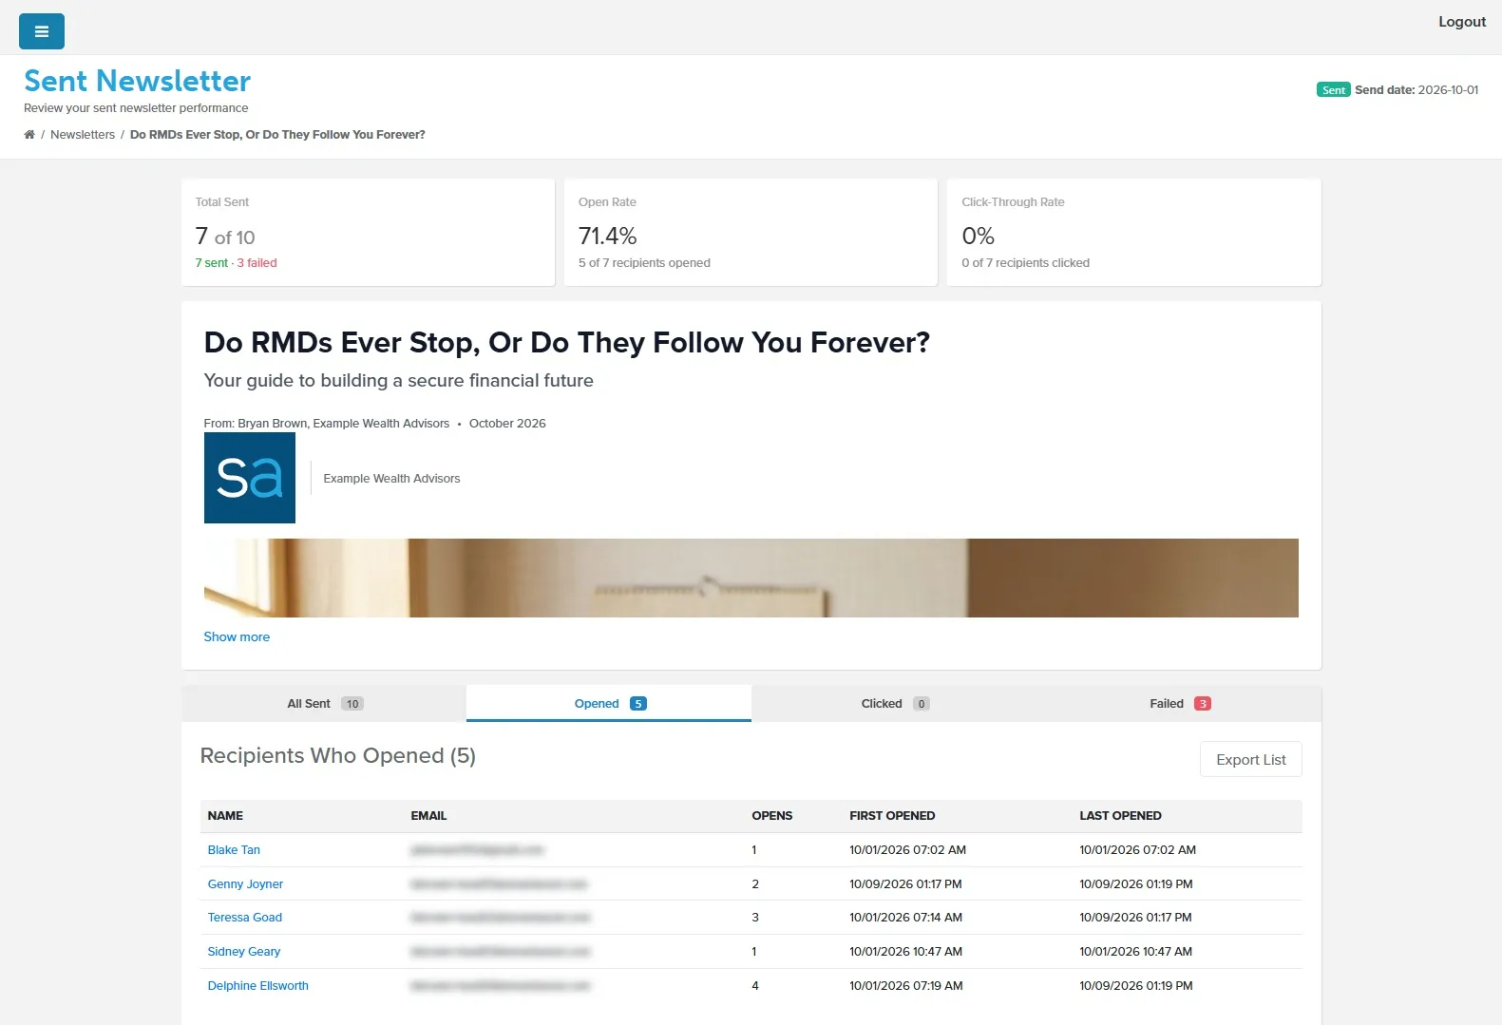Export the recipients list

(1251, 760)
